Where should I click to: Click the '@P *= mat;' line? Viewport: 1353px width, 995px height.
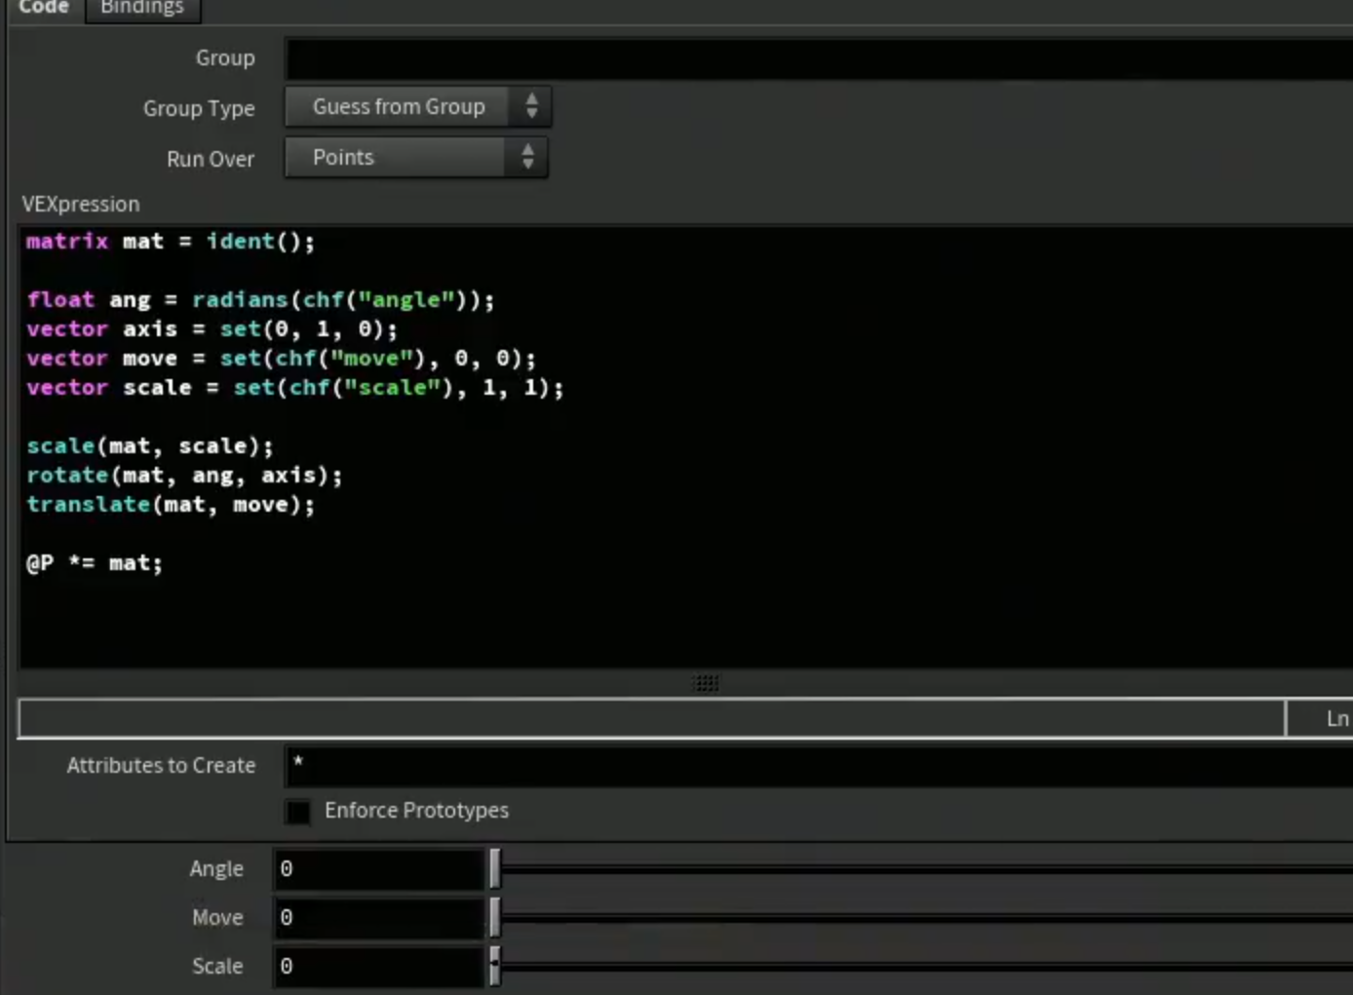pyautogui.click(x=95, y=563)
